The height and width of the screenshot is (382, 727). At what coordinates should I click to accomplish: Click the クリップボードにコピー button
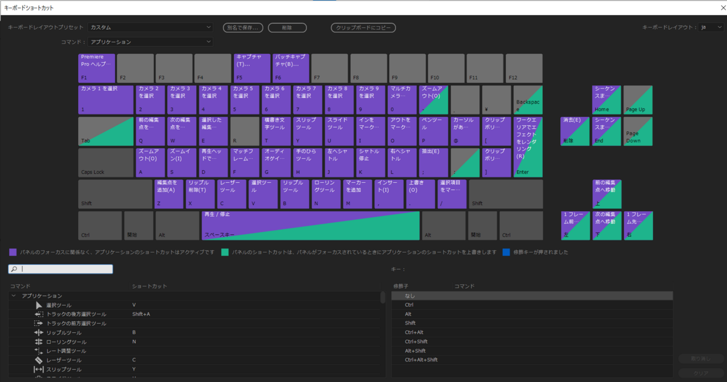[363, 27]
